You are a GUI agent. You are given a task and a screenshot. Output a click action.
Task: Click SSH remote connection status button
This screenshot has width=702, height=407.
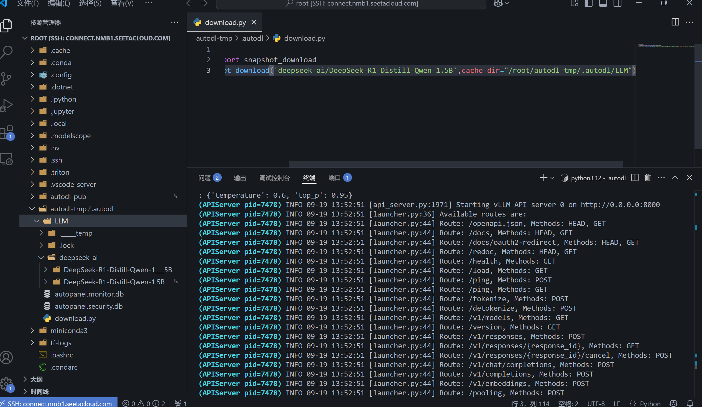click(58, 403)
